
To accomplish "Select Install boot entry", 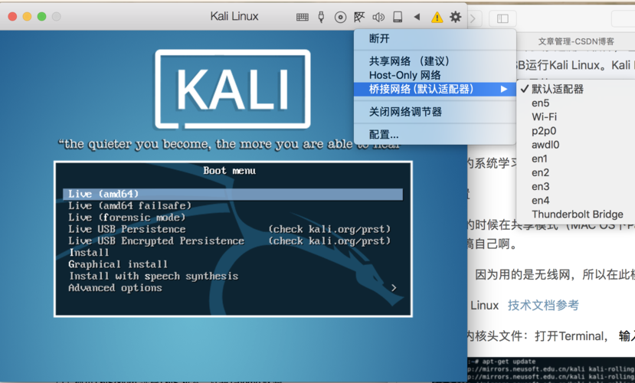I will tap(89, 253).
